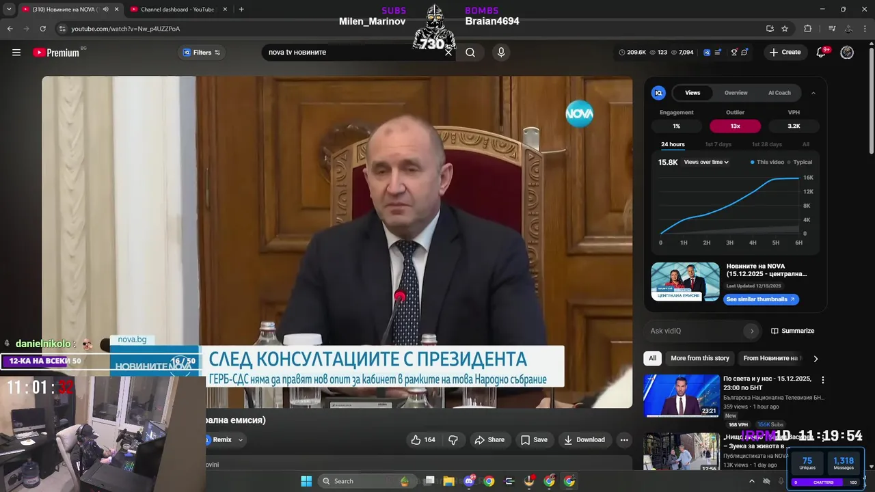The width and height of the screenshot is (875, 492).
Task: Open the vidIQ Filters button
Action: coord(202,53)
